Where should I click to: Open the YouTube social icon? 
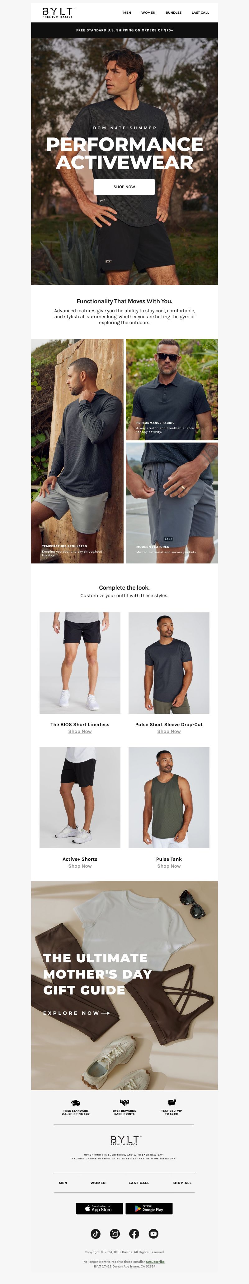[x=153, y=1234]
